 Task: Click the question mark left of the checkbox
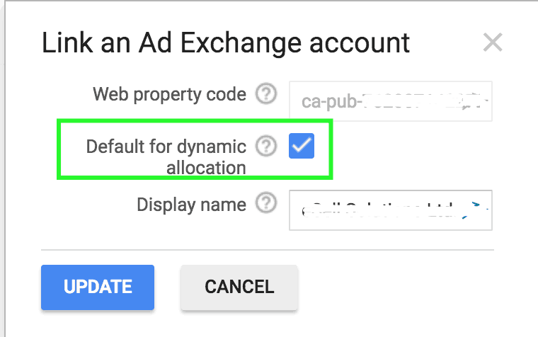pos(265,147)
